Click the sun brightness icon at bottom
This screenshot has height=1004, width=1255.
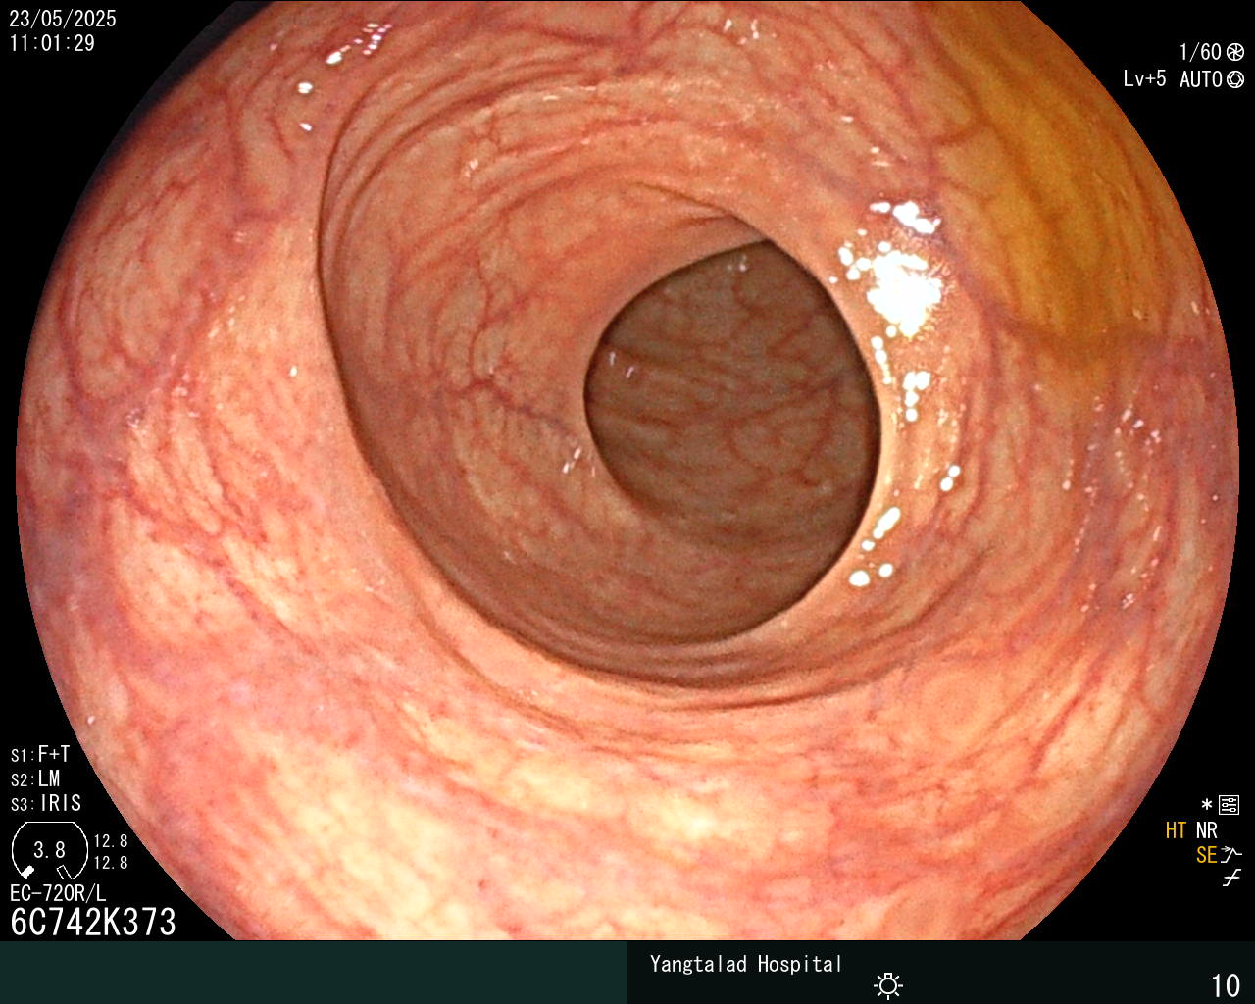(x=888, y=984)
